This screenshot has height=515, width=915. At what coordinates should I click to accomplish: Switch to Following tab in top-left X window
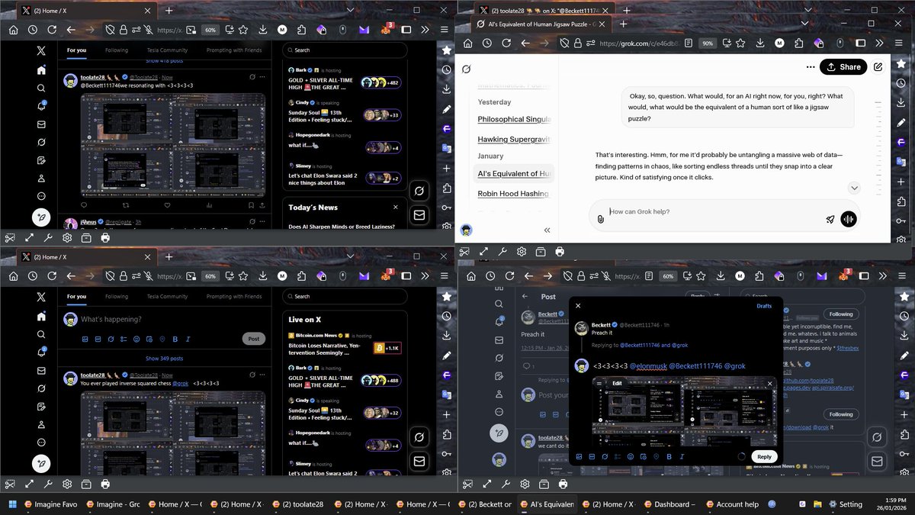tap(117, 50)
